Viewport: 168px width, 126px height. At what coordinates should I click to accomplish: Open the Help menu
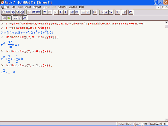(x=82, y=7)
